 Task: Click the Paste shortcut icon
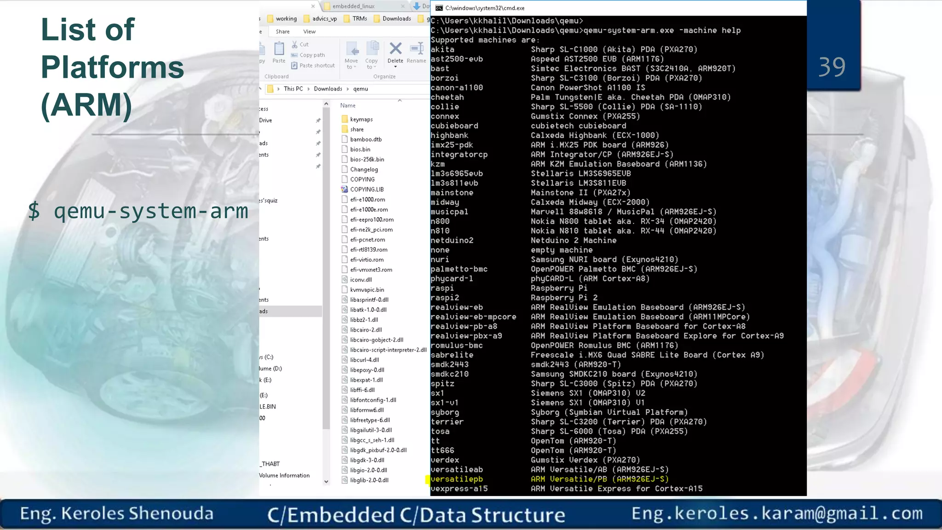click(294, 66)
